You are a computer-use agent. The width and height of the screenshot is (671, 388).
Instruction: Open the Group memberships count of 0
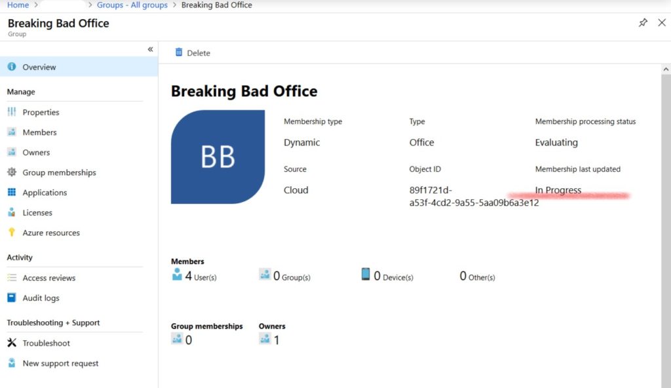click(x=188, y=340)
